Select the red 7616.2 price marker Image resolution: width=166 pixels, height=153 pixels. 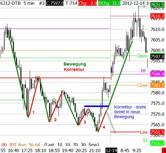(157, 16)
